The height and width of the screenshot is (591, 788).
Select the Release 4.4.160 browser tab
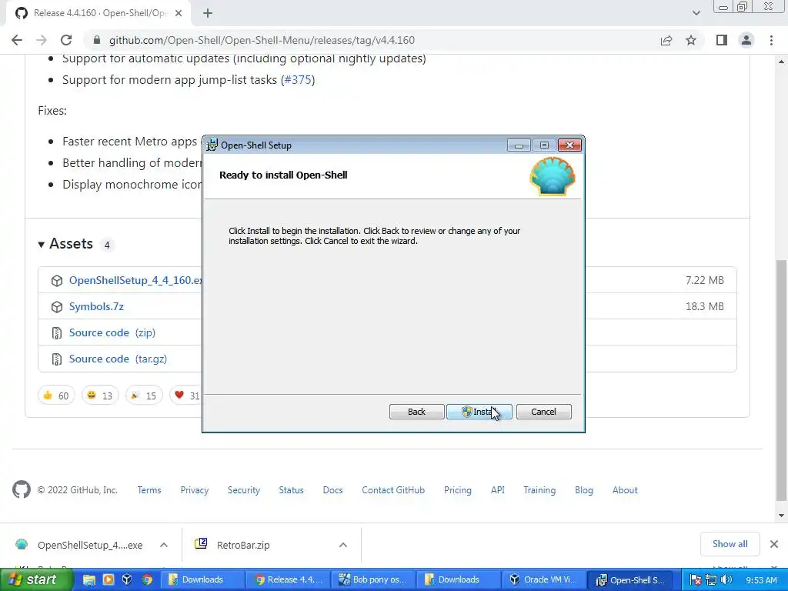pyautogui.click(x=98, y=13)
